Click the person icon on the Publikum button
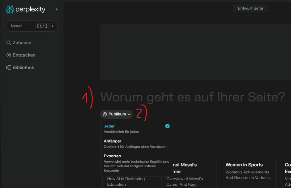 105,114
